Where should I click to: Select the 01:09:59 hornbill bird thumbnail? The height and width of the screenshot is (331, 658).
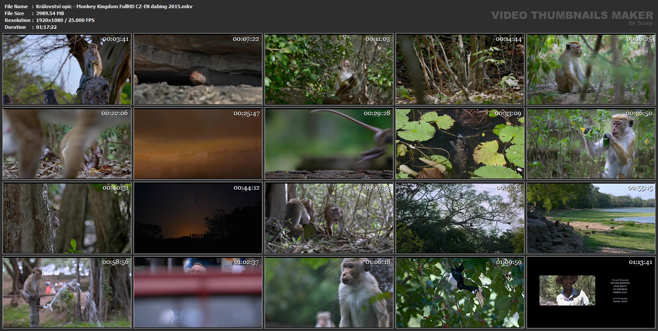coord(460,292)
